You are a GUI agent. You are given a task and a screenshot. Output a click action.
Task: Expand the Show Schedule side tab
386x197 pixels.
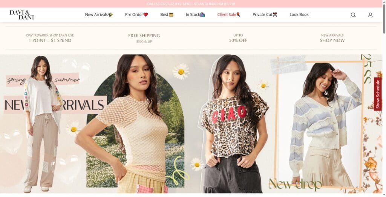point(378,94)
